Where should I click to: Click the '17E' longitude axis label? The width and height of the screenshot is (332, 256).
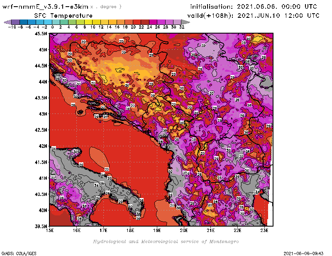103,230
